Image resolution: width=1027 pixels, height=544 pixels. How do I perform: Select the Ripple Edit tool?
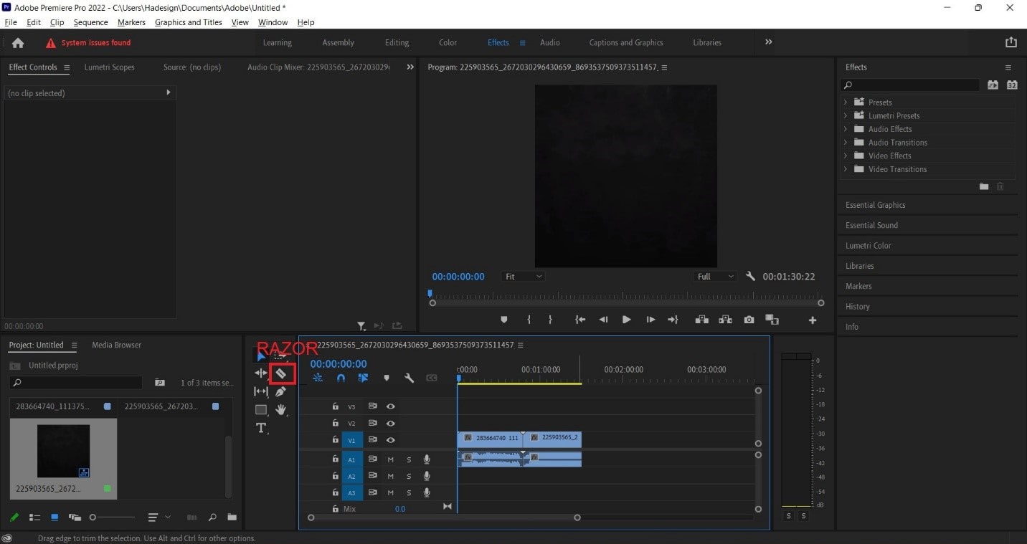(261, 373)
